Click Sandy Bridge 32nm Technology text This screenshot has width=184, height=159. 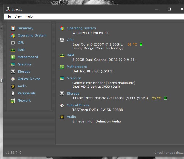point(98,48)
